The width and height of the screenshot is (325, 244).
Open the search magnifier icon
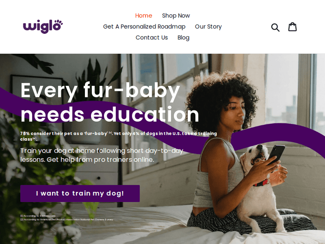[x=275, y=27]
